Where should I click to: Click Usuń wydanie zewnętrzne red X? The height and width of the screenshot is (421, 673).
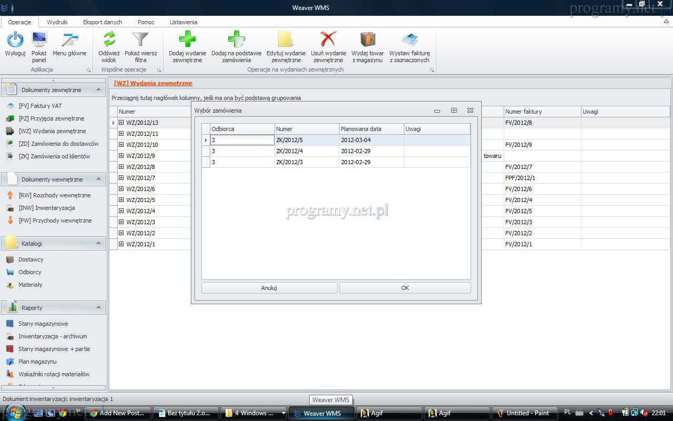(328, 40)
